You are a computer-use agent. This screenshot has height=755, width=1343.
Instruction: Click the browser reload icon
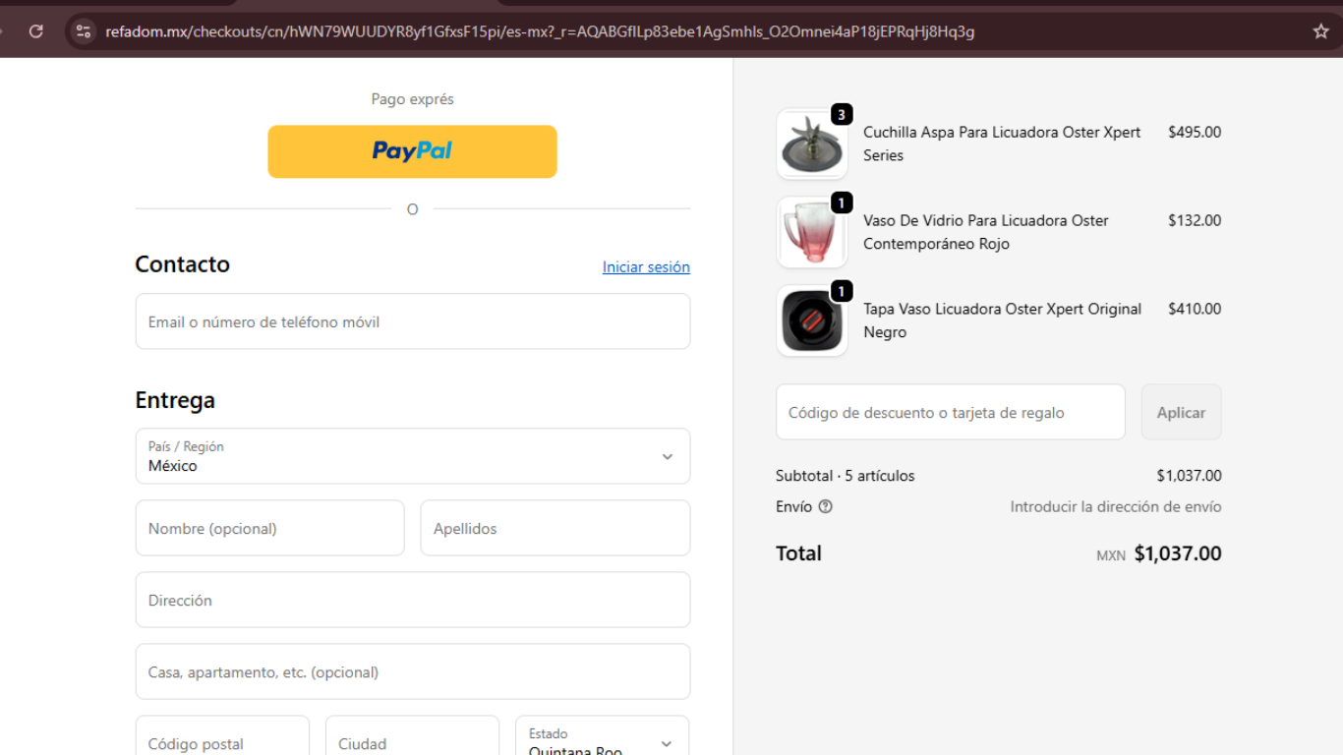coord(36,31)
